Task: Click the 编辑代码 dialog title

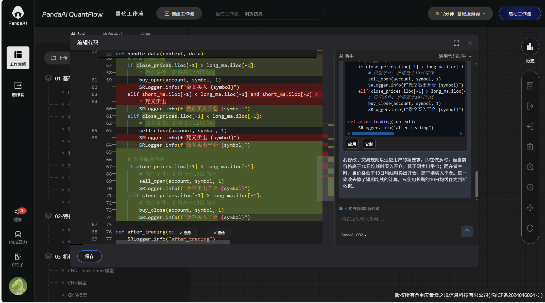Action: pos(88,43)
